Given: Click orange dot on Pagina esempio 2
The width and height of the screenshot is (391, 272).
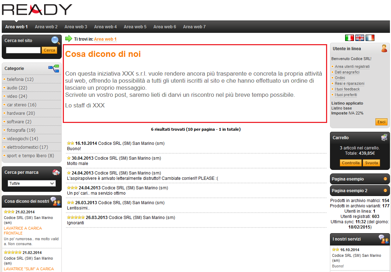Looking at the screenshot, I should pos(385,191).
